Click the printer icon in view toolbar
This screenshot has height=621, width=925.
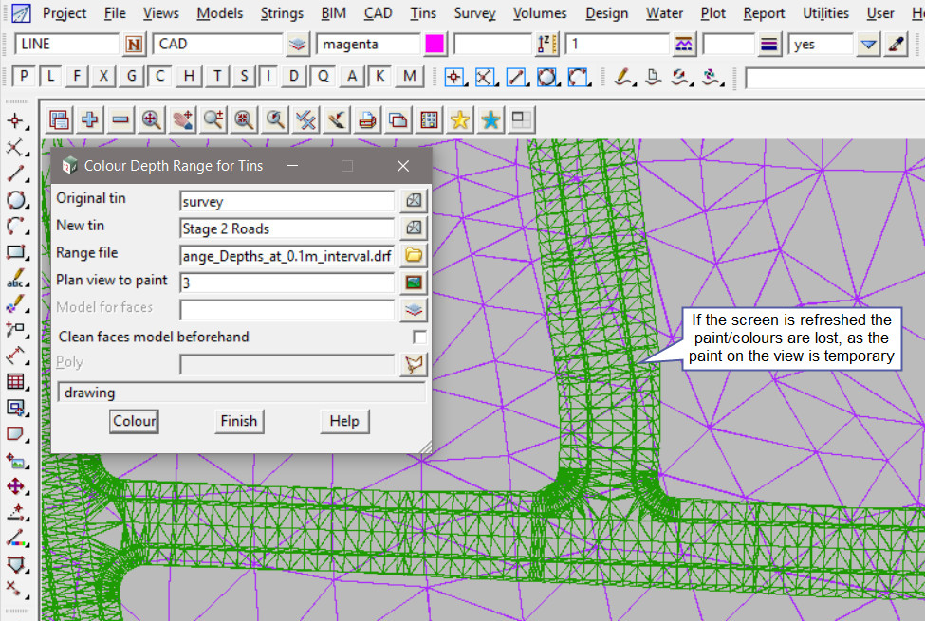coord(367,119)
